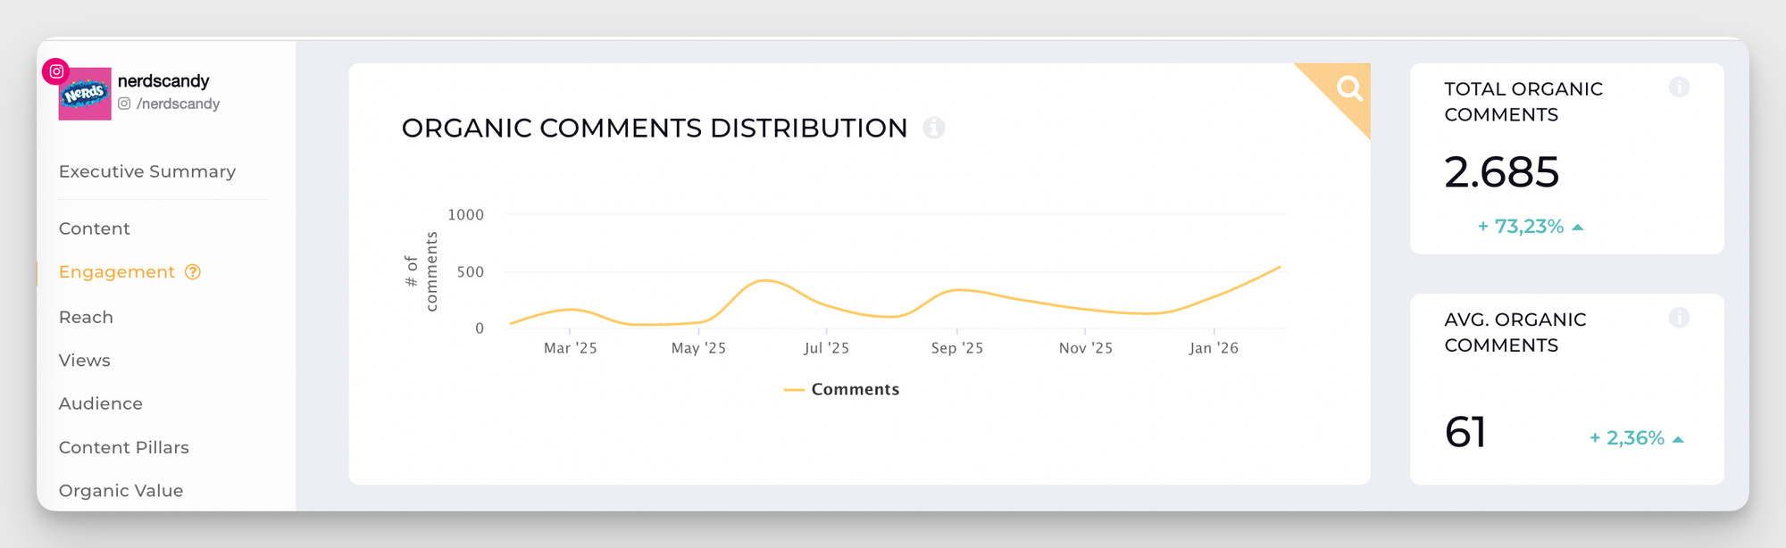Click the pink Instagram badge icon

click(56, 71)
